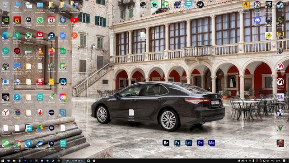
Task: Open the Recycle Bin desktop icon
Action: point(5,5)
